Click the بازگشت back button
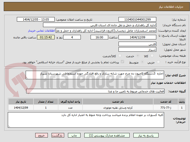 pyautogui.click(x=58, y=135)
